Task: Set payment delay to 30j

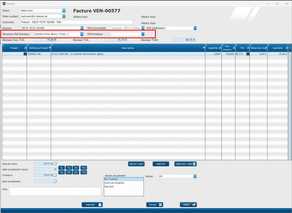Action: coord(76,168)
